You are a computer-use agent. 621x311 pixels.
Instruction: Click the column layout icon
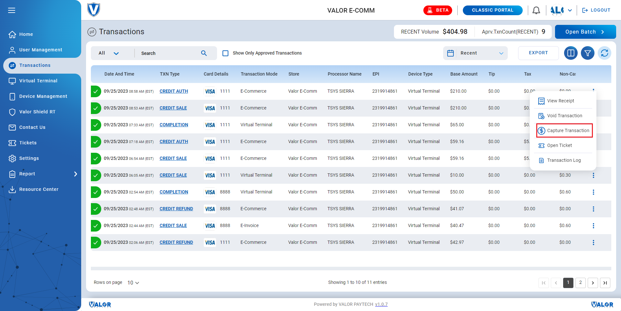point(571,53)
